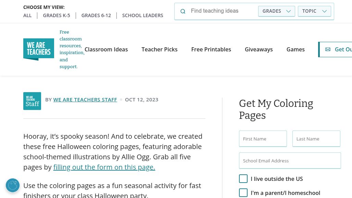
Task: Click the search magnifier icon
Action: click(x=183, y=11)
